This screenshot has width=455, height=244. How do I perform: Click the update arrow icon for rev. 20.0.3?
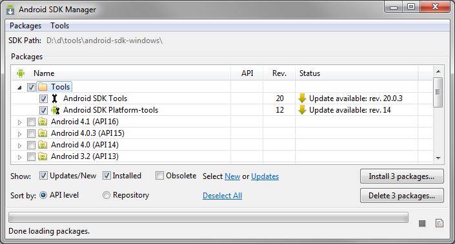point(302,98)
